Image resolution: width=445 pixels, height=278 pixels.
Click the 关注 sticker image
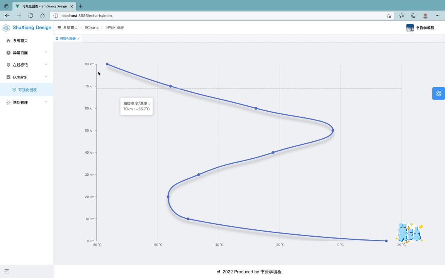[409, 233]
